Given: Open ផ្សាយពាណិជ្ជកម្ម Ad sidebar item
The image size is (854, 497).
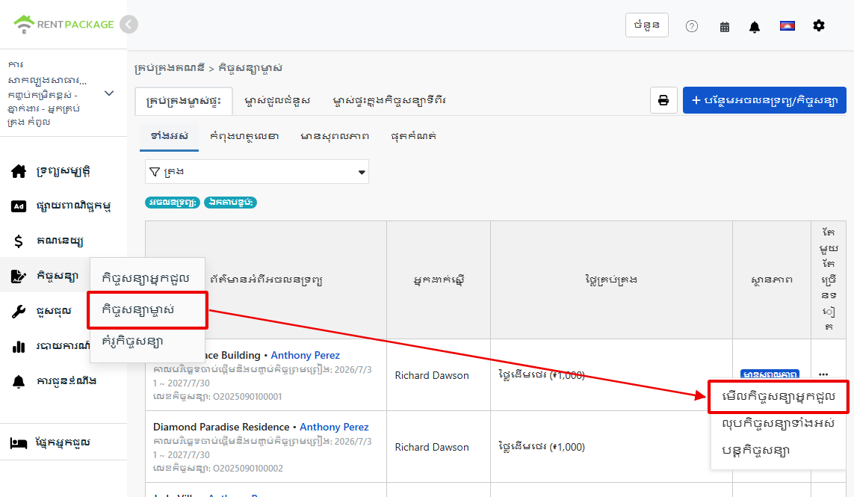Looking at the screenshot, I should coord(64,206).
